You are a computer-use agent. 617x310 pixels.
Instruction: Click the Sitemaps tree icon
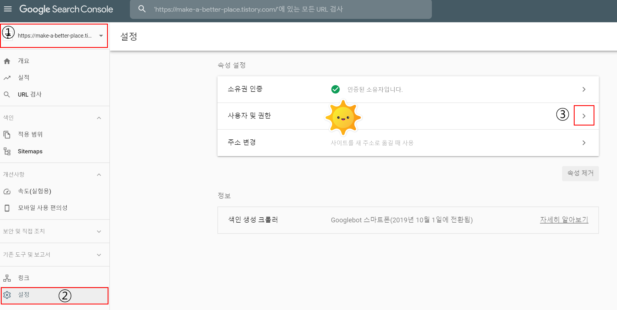point(7,151)
